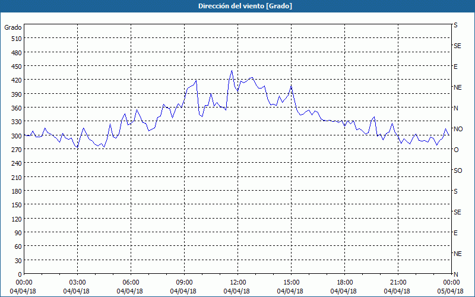
Task: Click the 'SE' compass label level with 120
Action: [457, 212]
